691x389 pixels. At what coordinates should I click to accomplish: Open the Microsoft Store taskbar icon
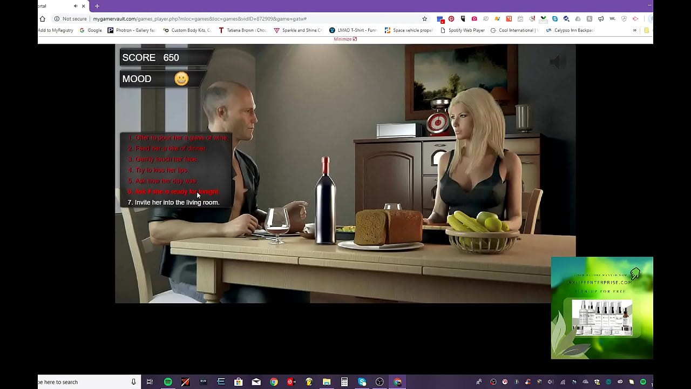coord(238,382)
